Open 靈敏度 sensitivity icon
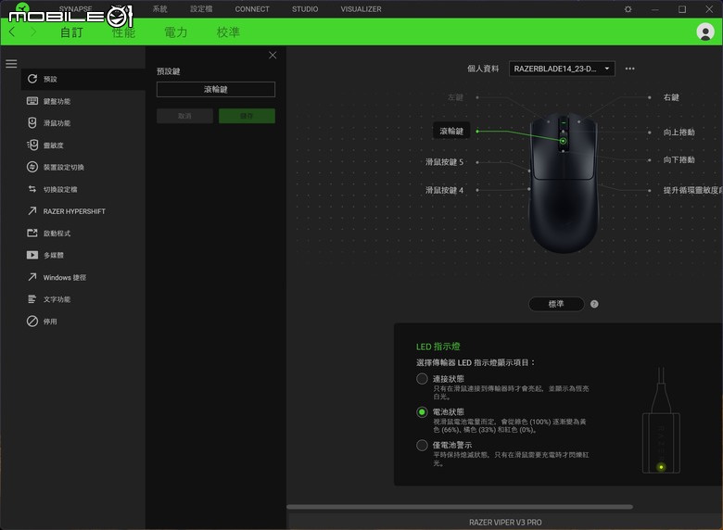This screenshot has height=530, width=723. pyautogui.click(x=32, y=145)
